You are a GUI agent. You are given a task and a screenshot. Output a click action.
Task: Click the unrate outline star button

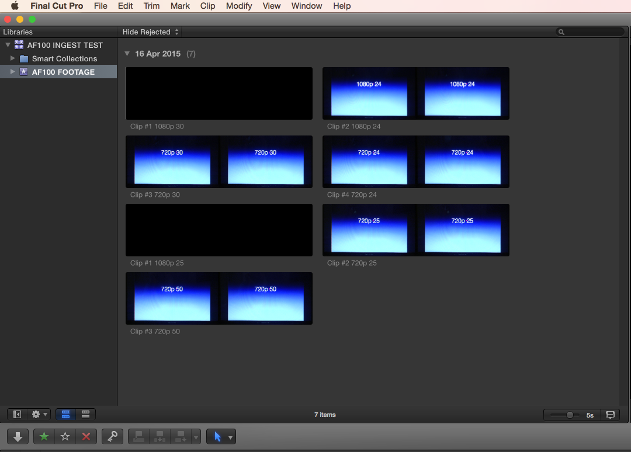(x=65, y=436)
